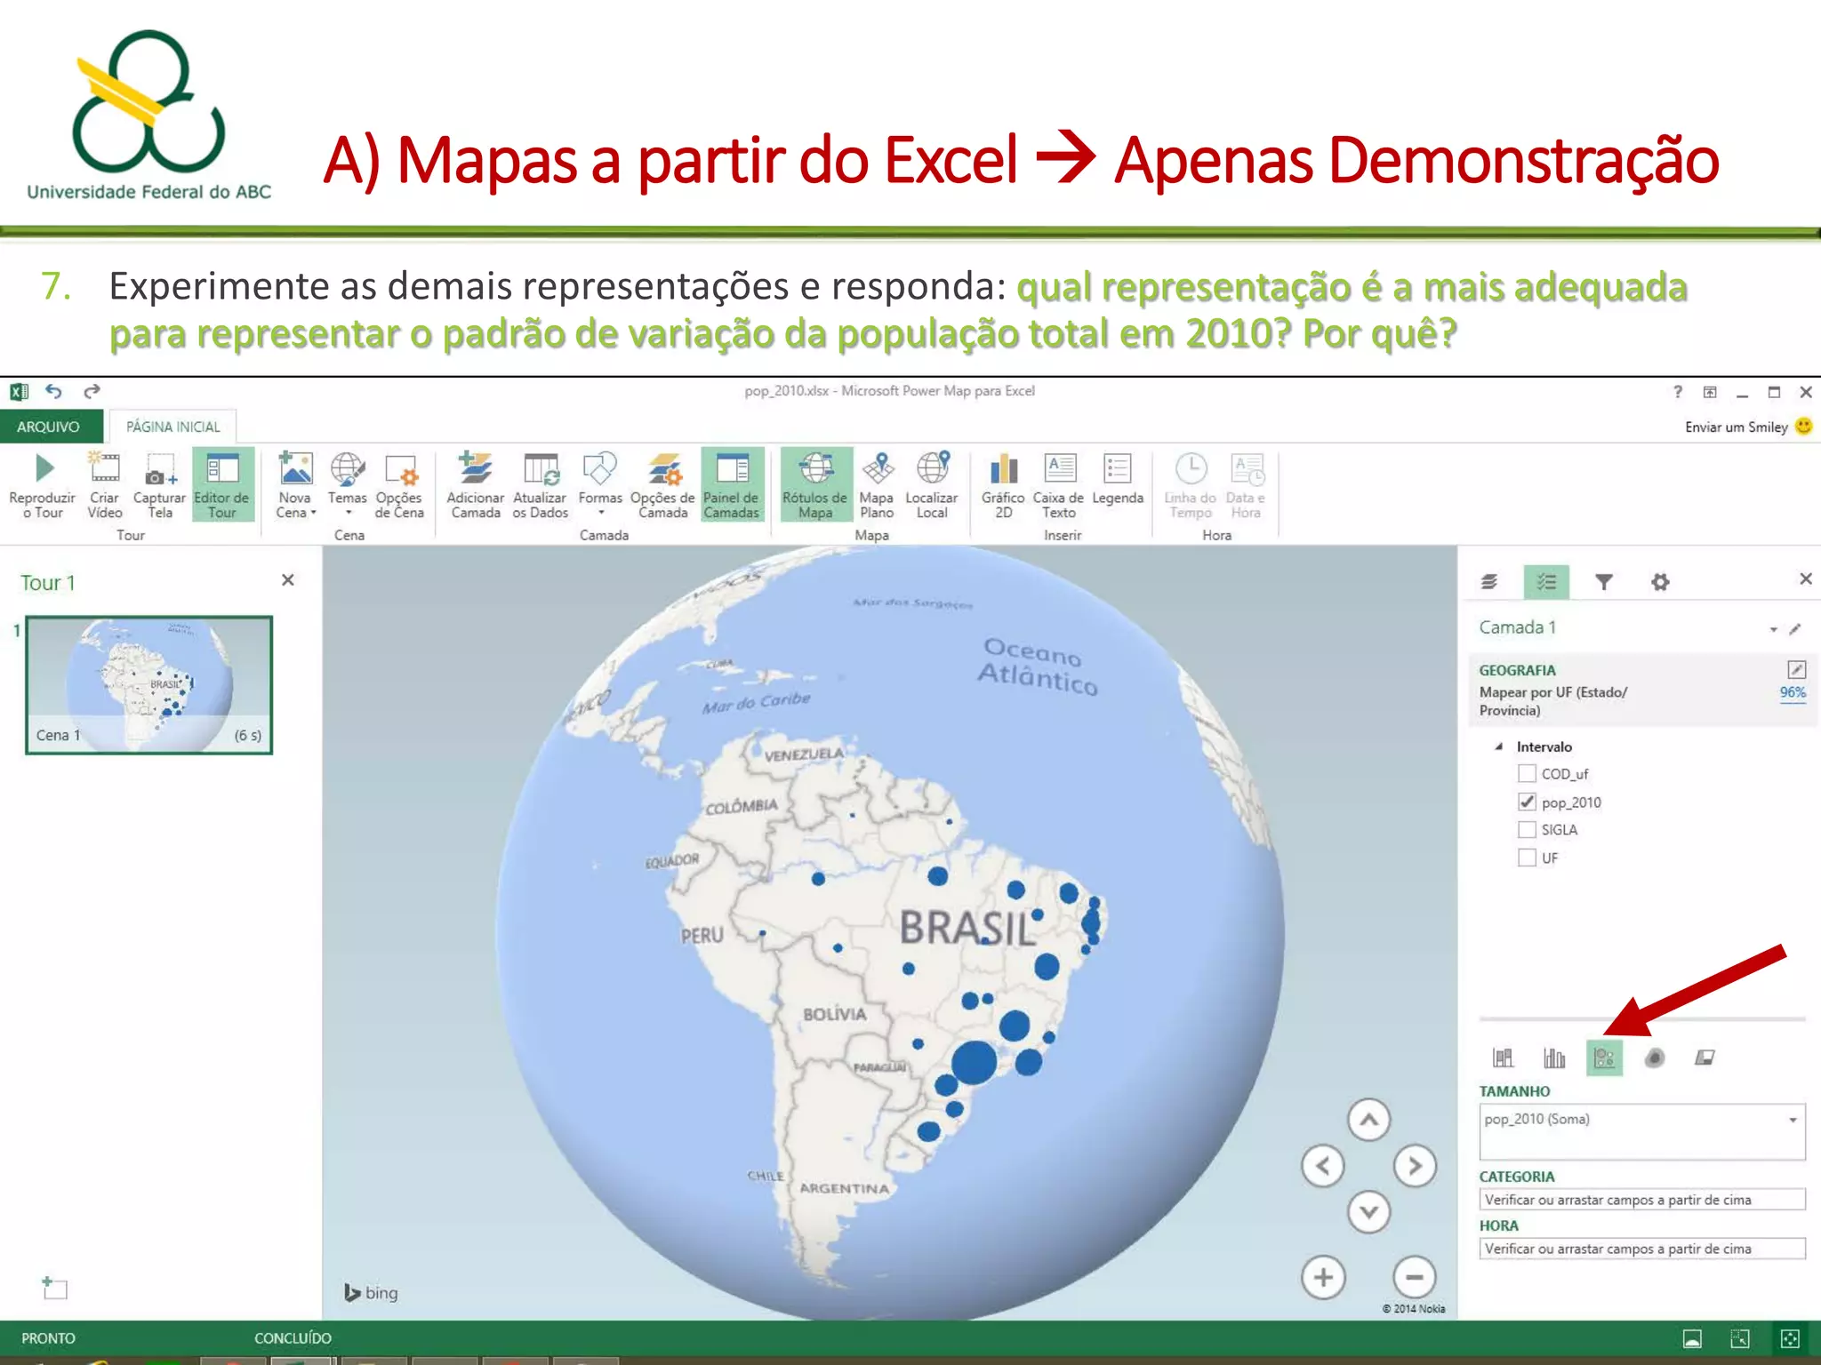Close the Tour 1 editor pane
Image resolution: width=1821 pixels, height=1365 pixels.
pyautogui.click(x=288, y=580)
